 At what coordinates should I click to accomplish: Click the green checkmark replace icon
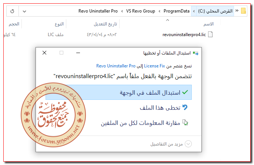click(185, 92)
